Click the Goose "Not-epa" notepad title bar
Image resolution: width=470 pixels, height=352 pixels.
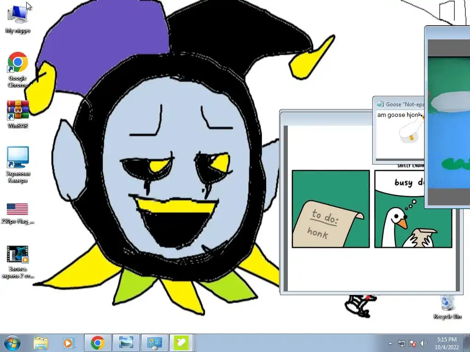click(x=399, y=104)
